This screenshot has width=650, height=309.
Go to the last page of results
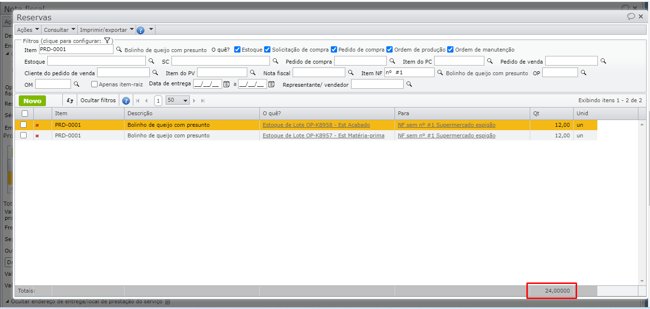click(x=203, y=101)
